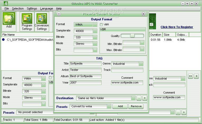Open main window Genre Industrial dropdown
Screen dimensions: 202x124
click(183, 79)
